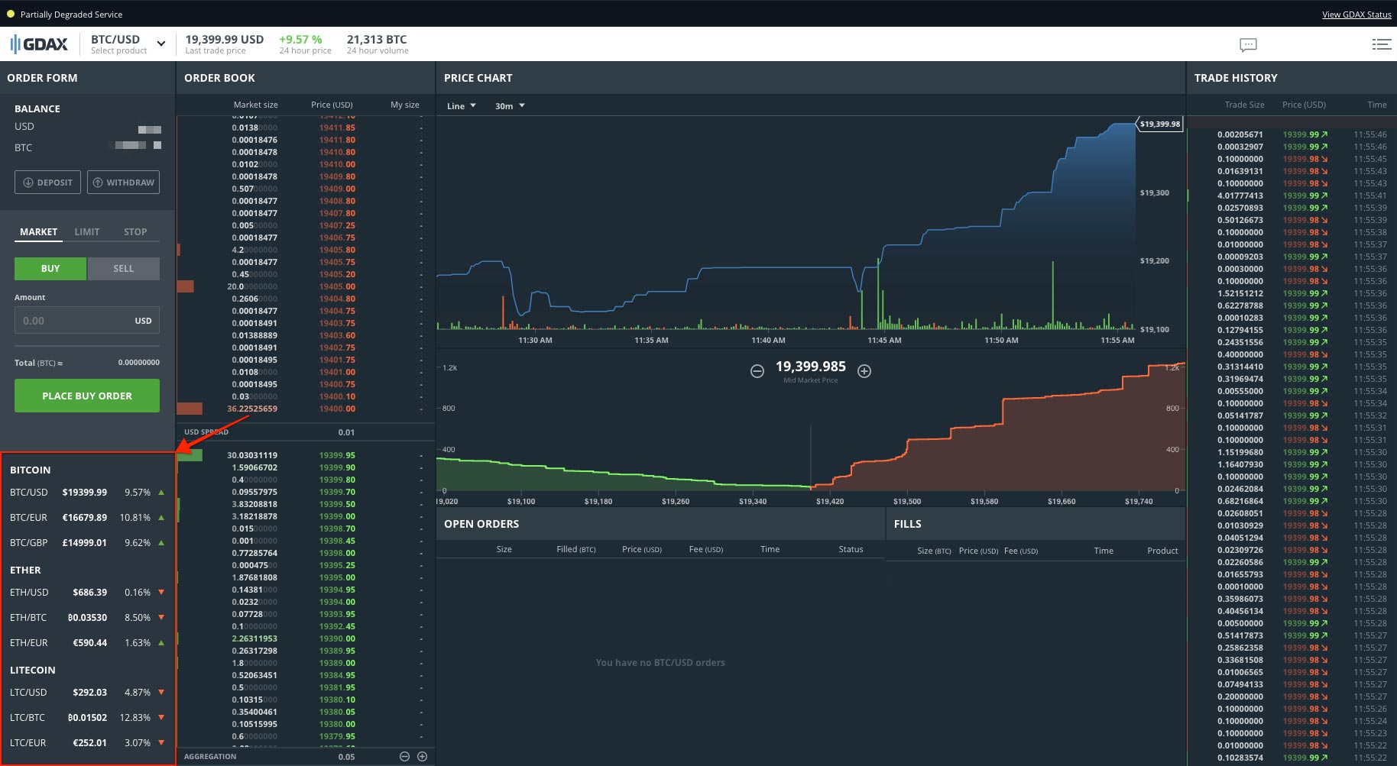The image size is (1397, 766).
Task: Click the BTC/USD green up arrow
Action: tap(161, 493)
